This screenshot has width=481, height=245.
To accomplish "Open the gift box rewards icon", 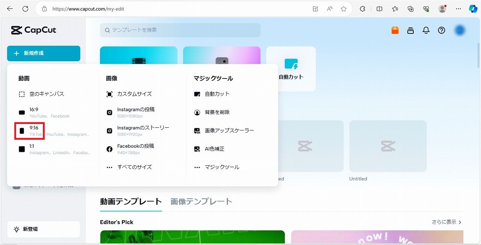I will pos(395,30).
